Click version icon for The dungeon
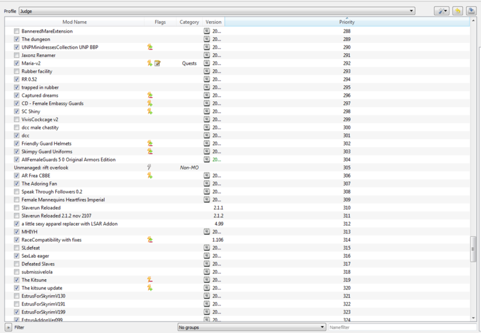This screenshot has height=333, width=481. click(207, 39)
